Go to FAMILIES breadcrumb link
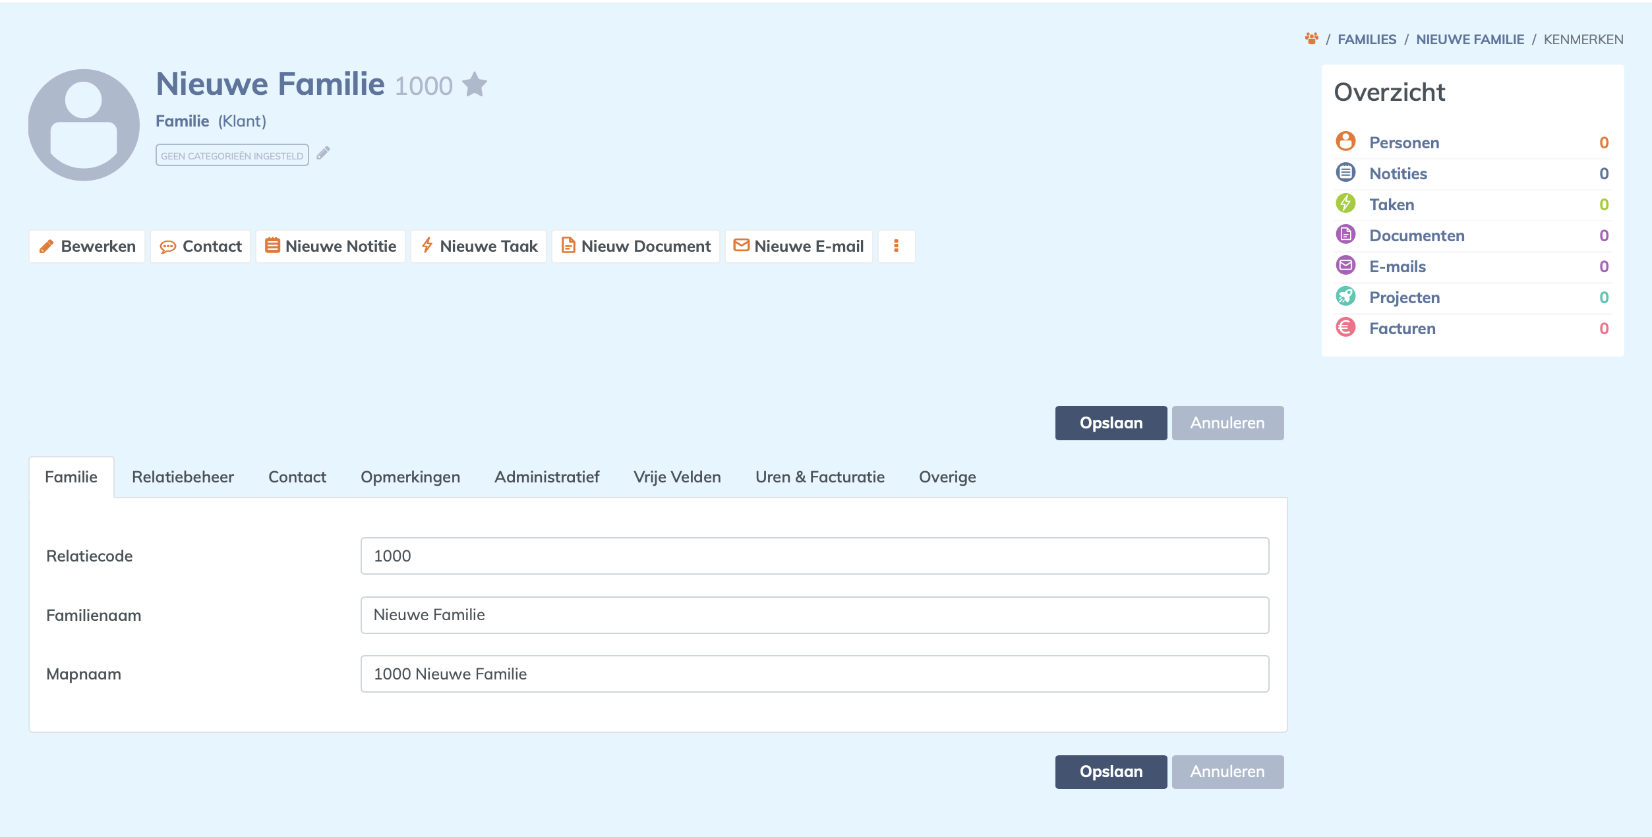This screenshot has height=837, width=1652. click(x=1367, y=40)
